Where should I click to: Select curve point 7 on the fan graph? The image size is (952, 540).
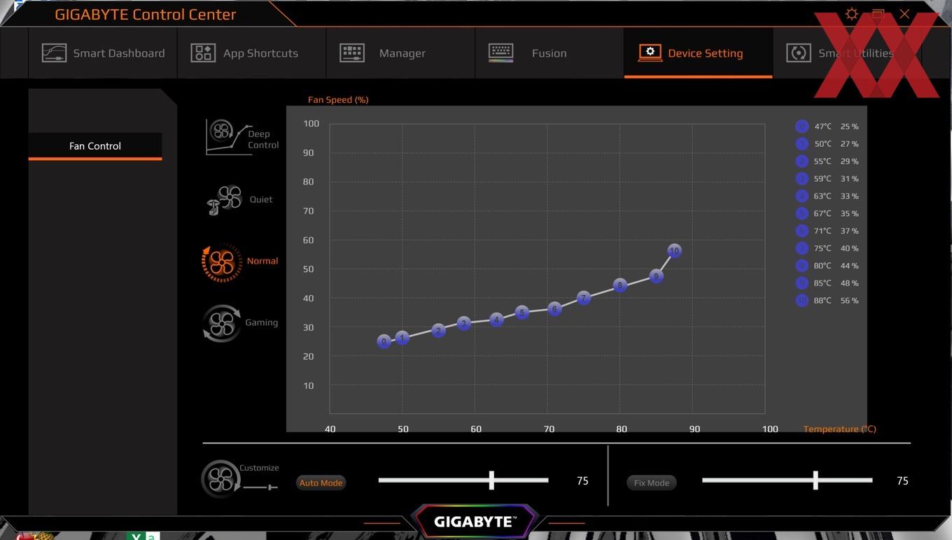[584, 298]
